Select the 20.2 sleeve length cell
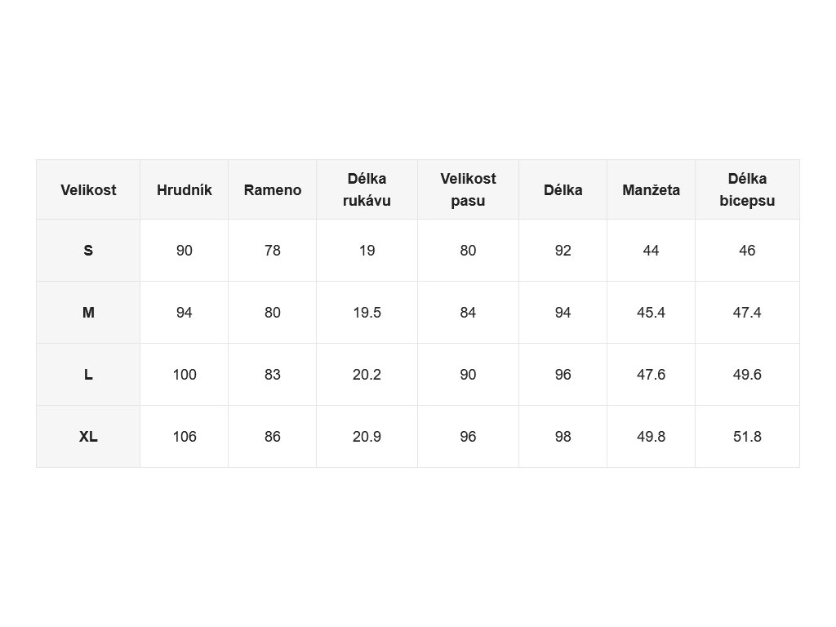Viewport: 836px width, 627px height. pyautogui.click(x=367, y=374)
